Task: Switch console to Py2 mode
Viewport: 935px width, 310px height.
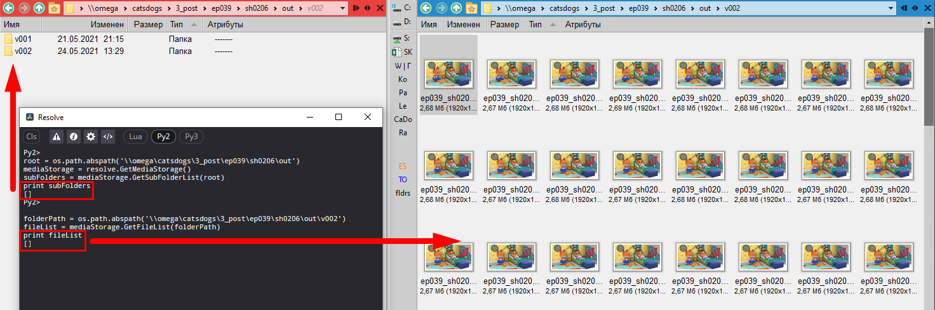Action: pos(163,137)
